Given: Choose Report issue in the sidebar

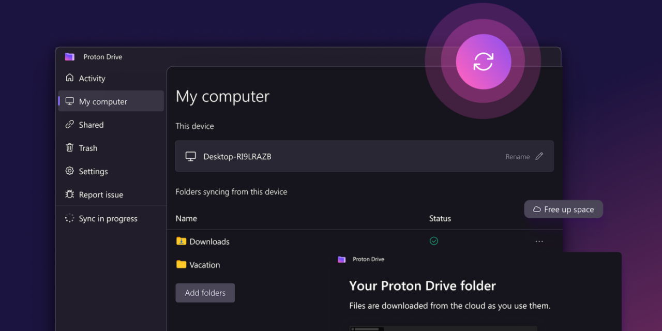Looking at the screenshot, I should (101, 194).
